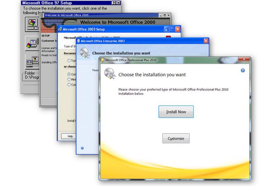Select the Custom radio option in Office 2003 Setup
The image size is (280, 186).
tap(69, 84)
